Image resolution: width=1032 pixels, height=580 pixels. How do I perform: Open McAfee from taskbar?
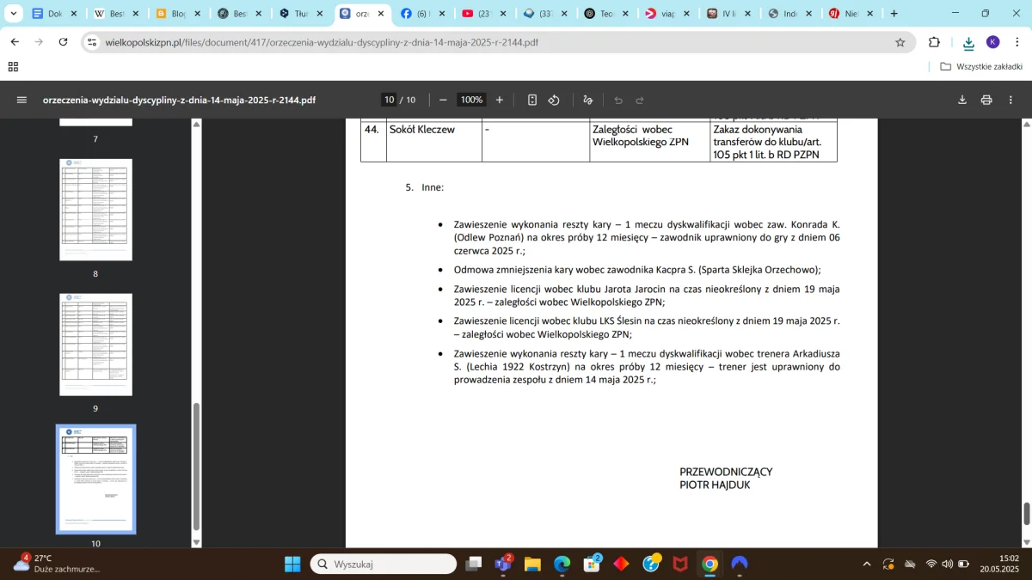(680, 564)
